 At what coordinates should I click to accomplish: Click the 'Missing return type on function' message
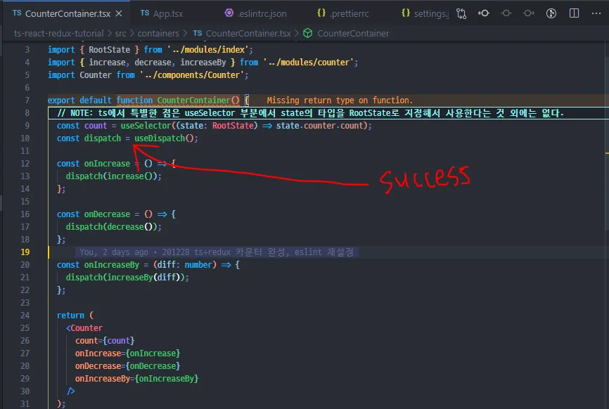click(x=340, y=100)
